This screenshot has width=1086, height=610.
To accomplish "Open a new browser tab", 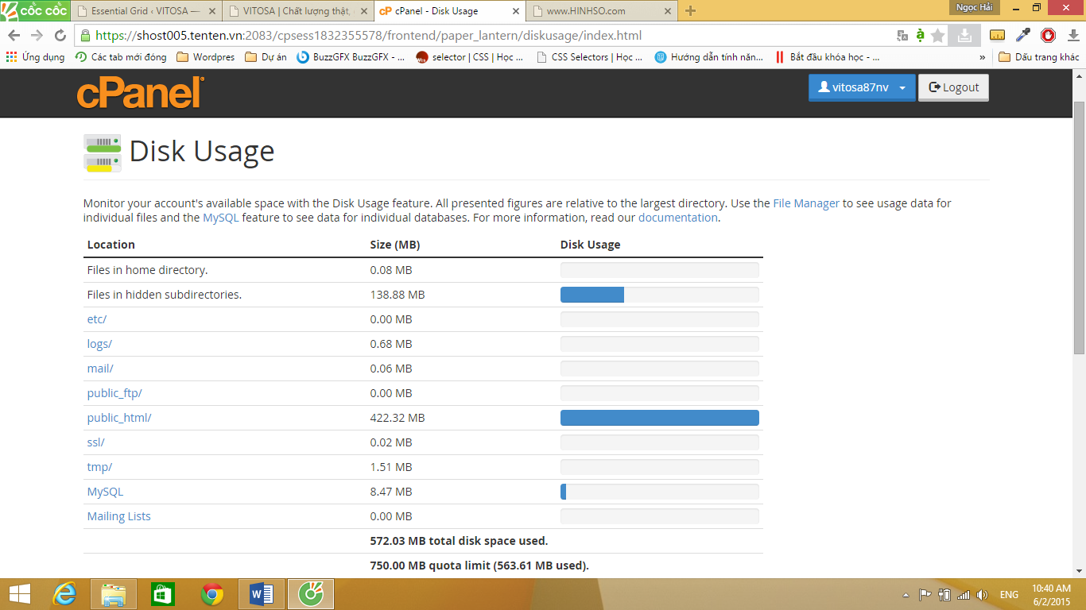I will pos(690,11).
